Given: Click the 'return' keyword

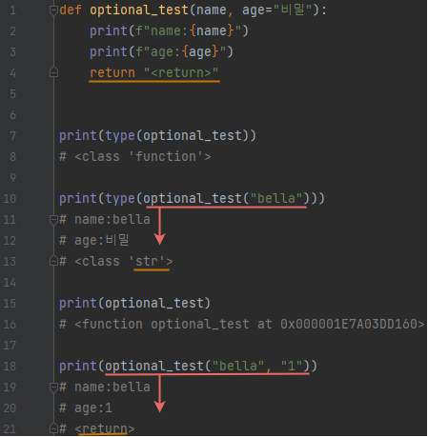Looking at the screenshot, I should tap(112, 72).
